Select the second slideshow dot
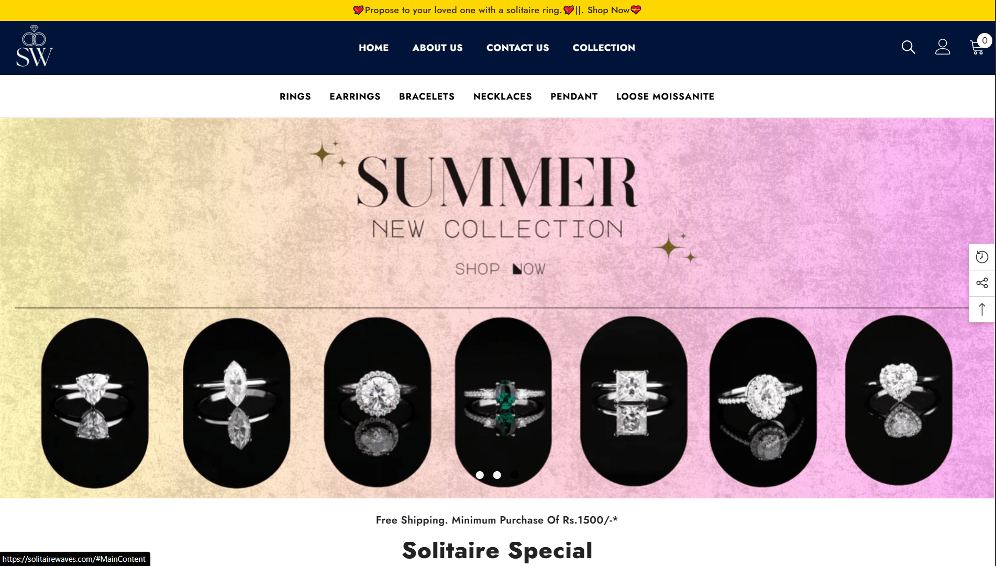This screenshot has width=996, height=566. (x=497, y=475)
